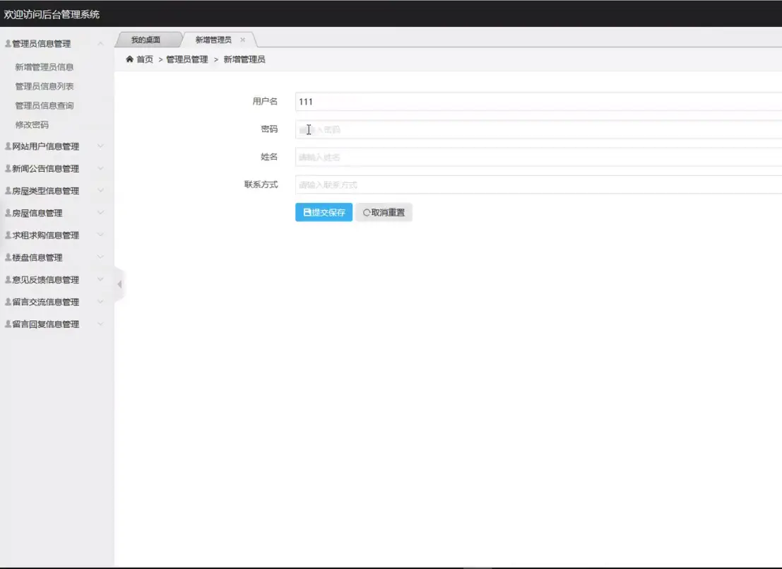Image resolution: width=782 pixels, height=569 pixels.
Task: Click the 联系方式 field label
Action: (261, 184)
